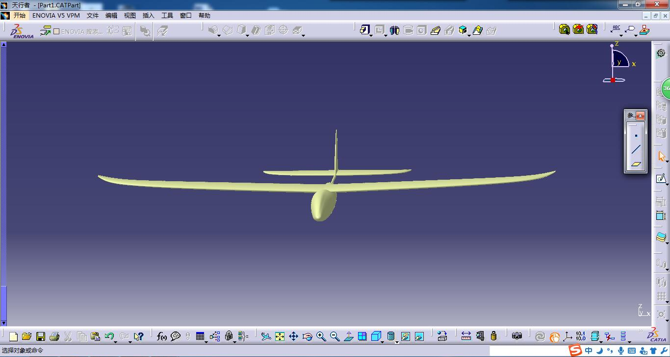The height and width of the screenshot is (357, 670).
Task: Toggle the Axis System icon
Action: point(567,336)
